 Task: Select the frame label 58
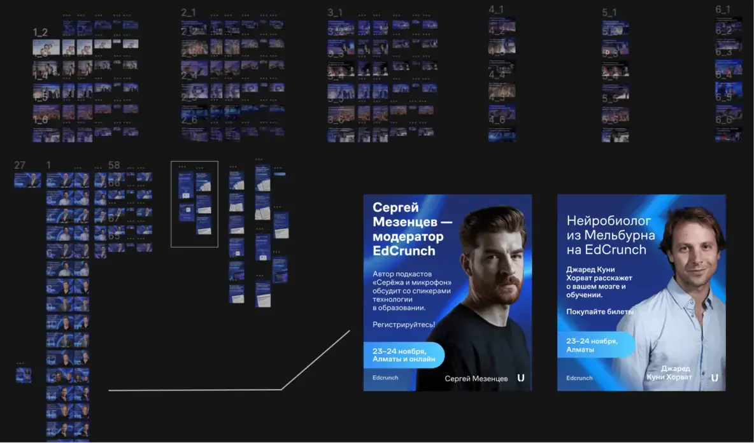click(114, 165)
